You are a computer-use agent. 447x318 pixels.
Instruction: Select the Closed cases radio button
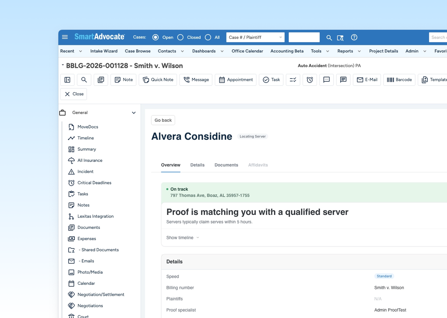click(180, 37)
